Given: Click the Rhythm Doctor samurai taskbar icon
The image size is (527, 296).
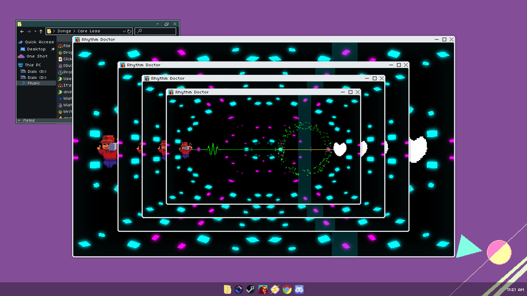Looking at the screenshot, I should [263, 289].
